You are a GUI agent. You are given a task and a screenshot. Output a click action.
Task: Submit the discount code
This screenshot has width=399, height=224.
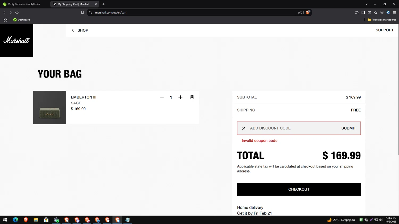(348, 128)
